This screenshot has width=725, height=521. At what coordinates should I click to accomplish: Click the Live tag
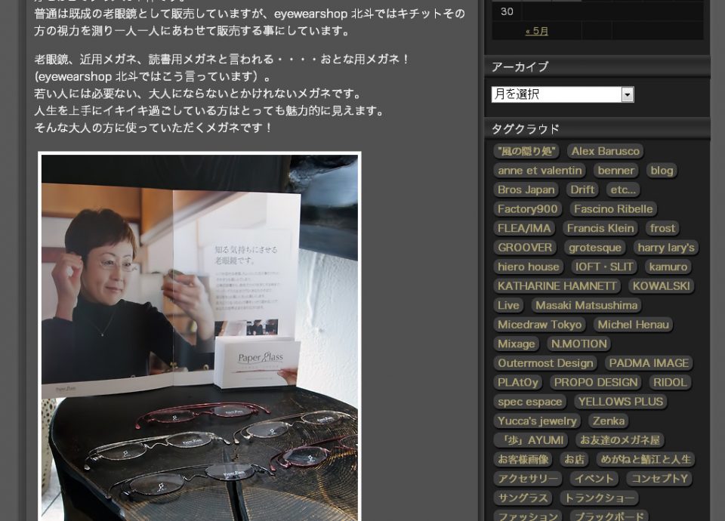[508, 306]
